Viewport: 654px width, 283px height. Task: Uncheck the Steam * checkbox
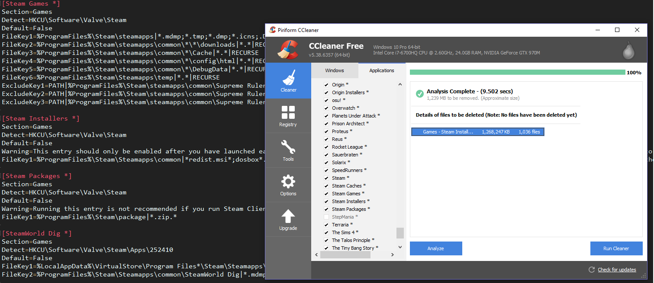point(326,178)
